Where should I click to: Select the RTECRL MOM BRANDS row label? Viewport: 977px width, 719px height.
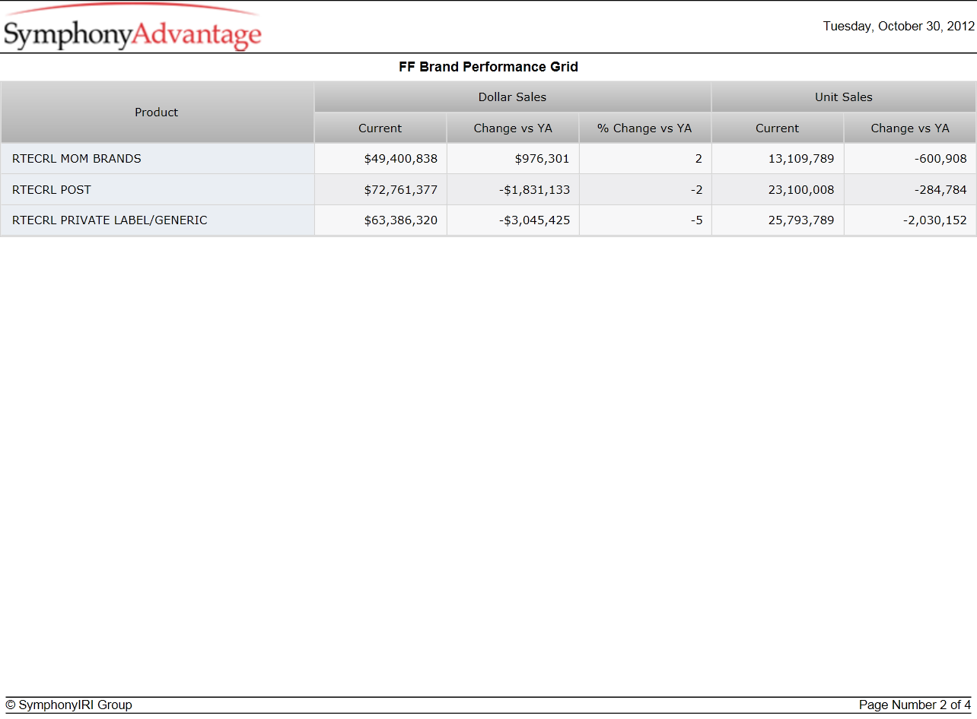[x=158, y=159]
